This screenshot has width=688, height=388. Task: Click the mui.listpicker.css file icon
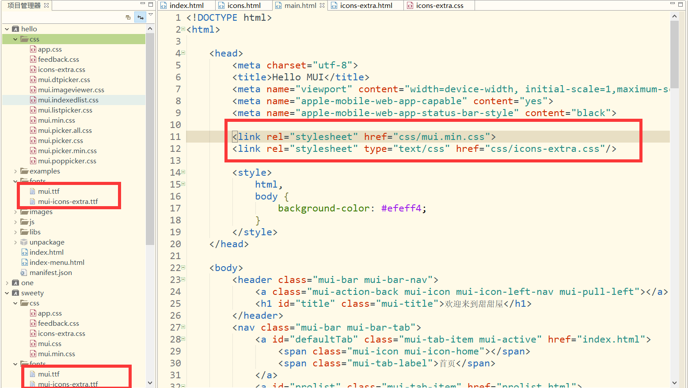click(x=33, y=110)
